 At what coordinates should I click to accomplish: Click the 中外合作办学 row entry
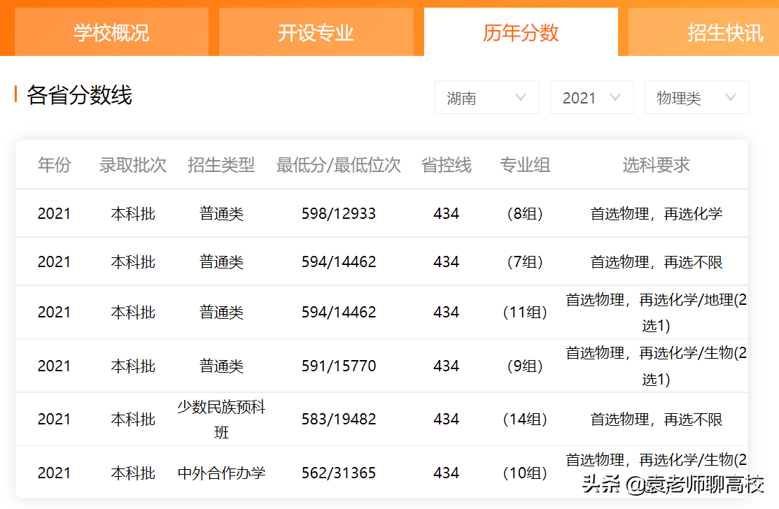pyautogui.click(x=221, y=473)
